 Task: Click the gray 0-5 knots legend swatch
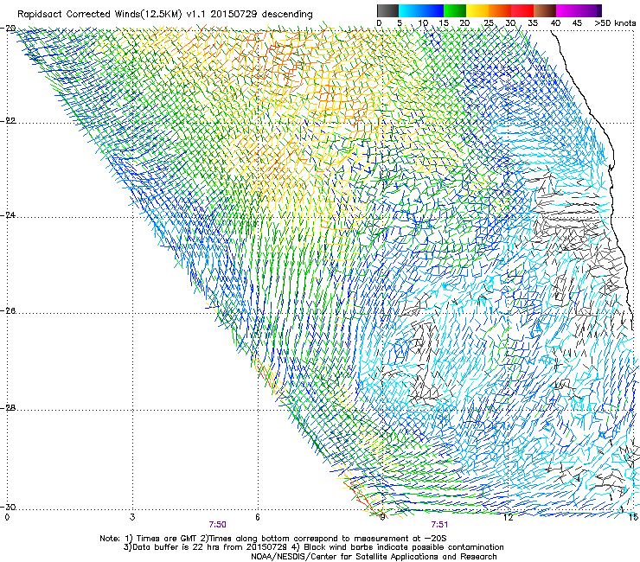pyautogui.click(x=387, y=10)
